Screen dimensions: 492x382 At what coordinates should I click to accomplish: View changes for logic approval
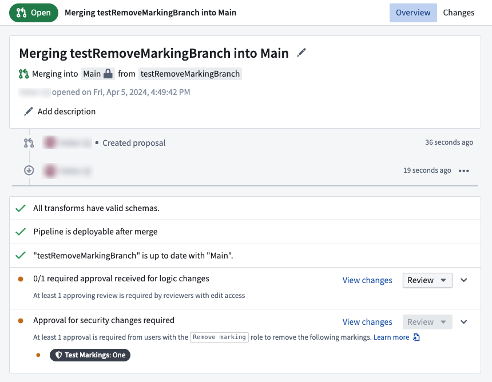[x=367, y=280]
